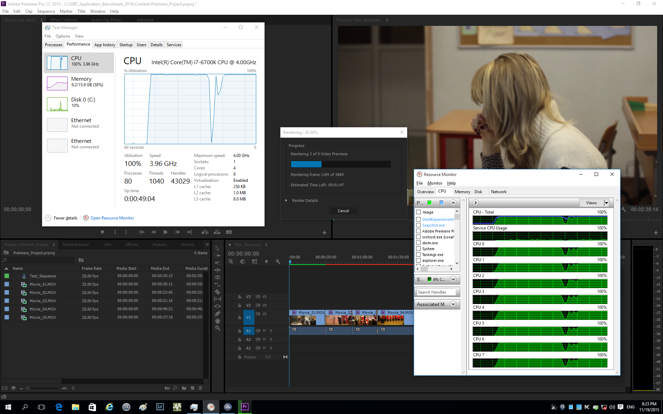Select the Zoom tool magnifier
Viewport: 663px width, 414px height.
pyautogui.click(x=218, y=328)
